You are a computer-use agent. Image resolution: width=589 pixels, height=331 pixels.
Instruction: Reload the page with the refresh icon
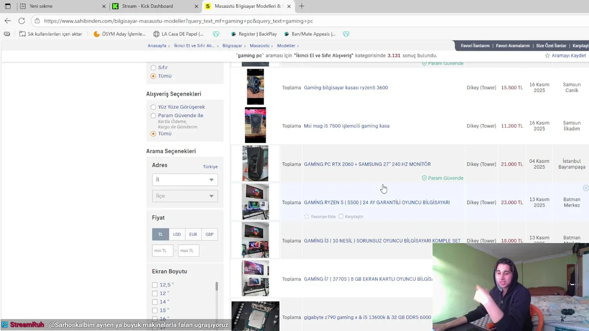tap(22, 21)
